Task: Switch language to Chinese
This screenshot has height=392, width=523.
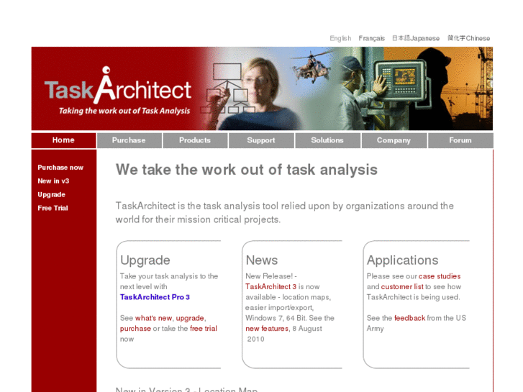Action: [468, 38]
